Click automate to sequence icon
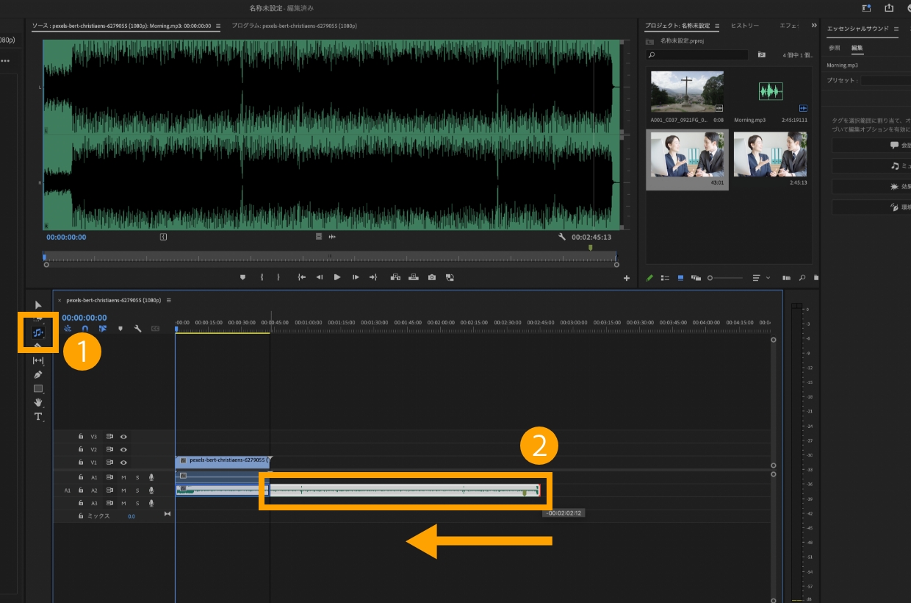 click(x=787, y=278)
